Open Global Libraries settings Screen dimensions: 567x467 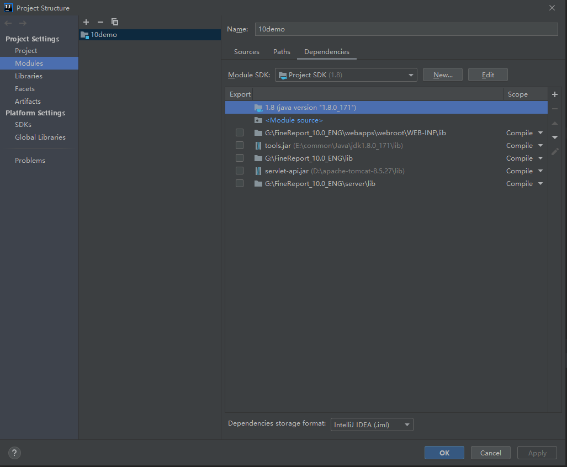39,137
